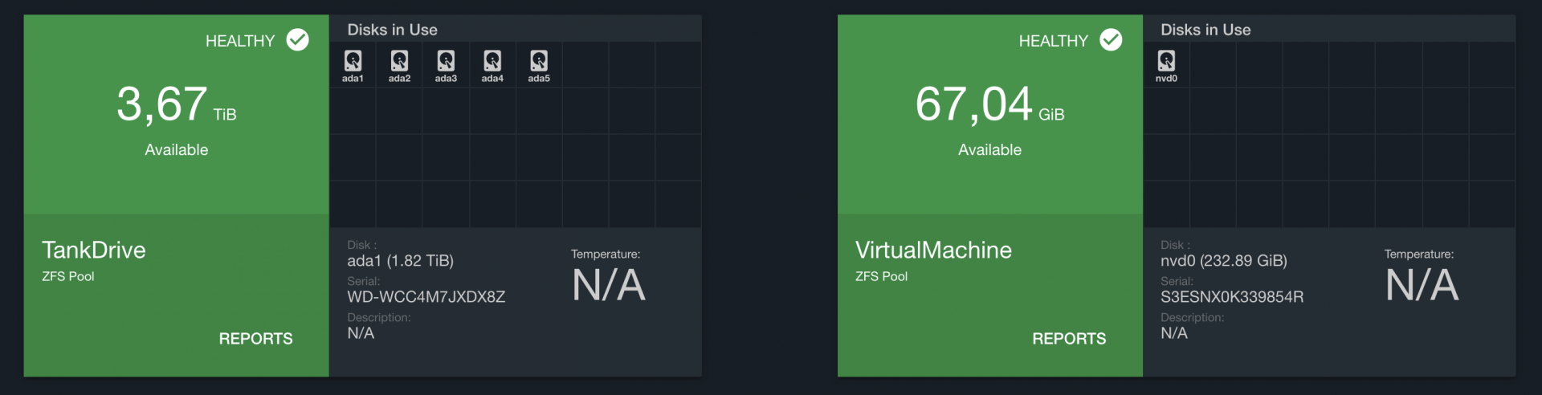Select the ada4 disk icon
This screenshot has height=395, width=1542.
point(492,61)
